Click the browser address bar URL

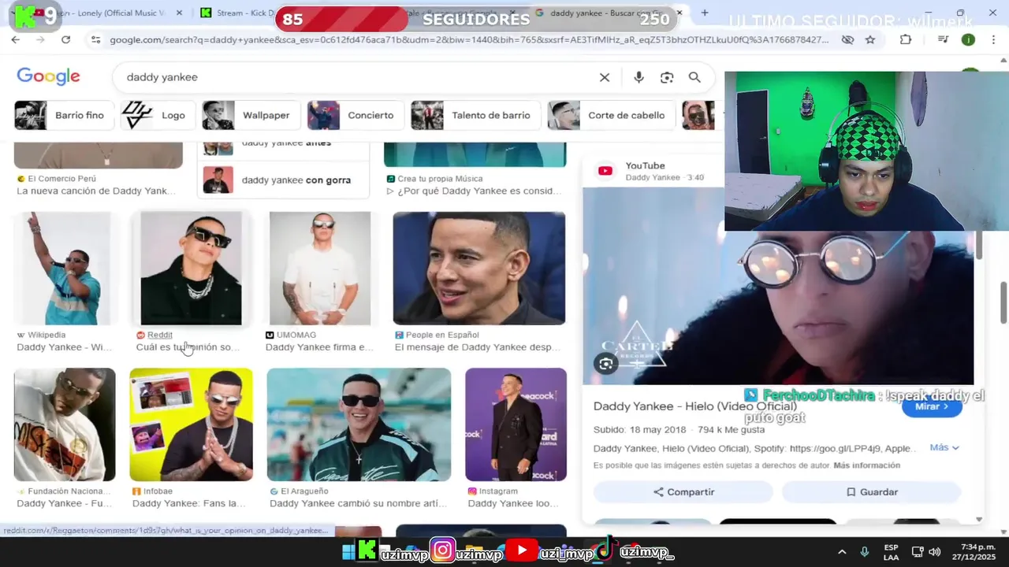tap(469, 39)
